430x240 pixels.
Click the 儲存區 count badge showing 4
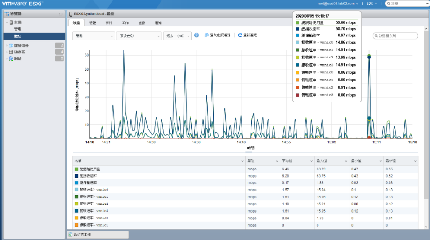pyautogui.click(x=59, y=52)
